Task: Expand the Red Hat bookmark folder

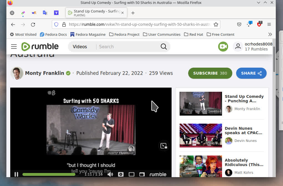Action: (193, 34)
